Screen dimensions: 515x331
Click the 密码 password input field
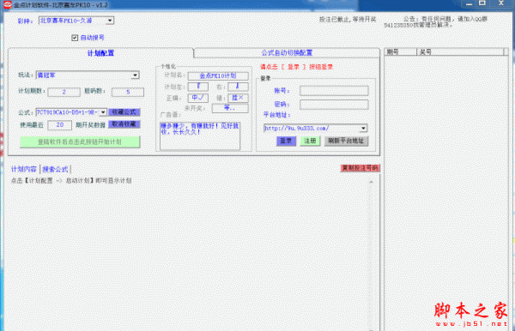coord(334,105)
